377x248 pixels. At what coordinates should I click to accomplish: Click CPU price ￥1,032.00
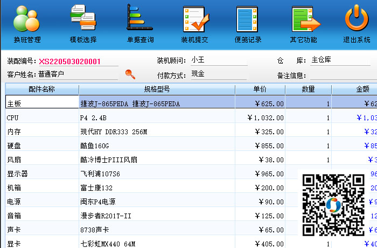click(260, 116)
